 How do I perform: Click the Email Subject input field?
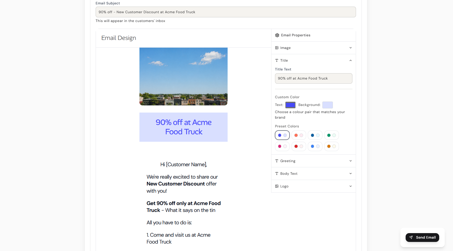click(226, 12)
